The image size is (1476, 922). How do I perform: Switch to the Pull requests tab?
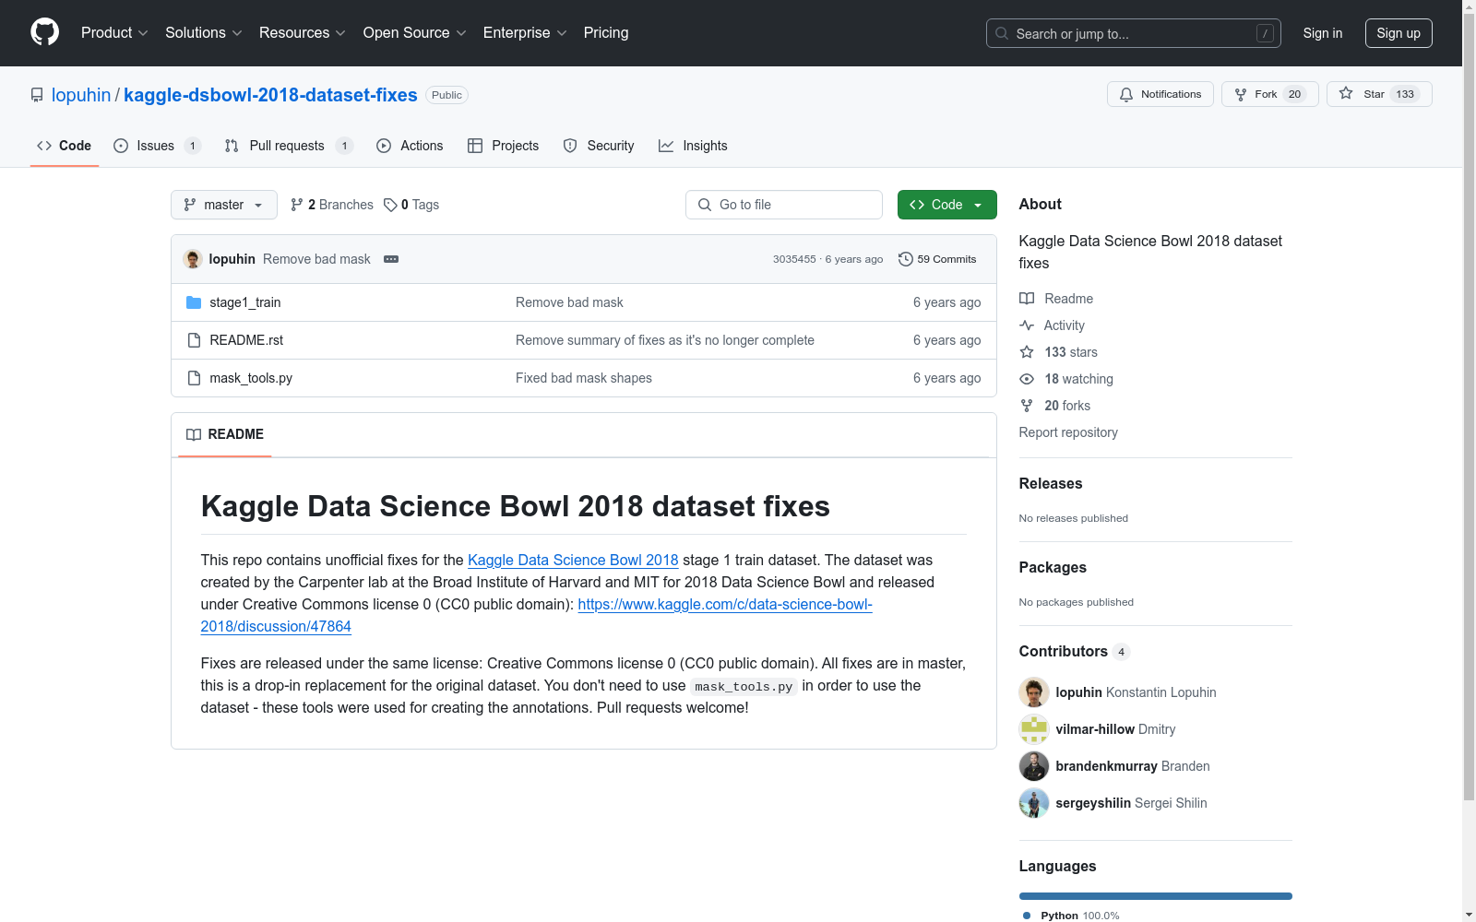click(287, 145)
